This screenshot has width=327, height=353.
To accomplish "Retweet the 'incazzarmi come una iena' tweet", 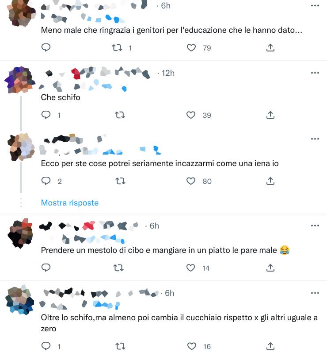I will click(x=120, y=181).
